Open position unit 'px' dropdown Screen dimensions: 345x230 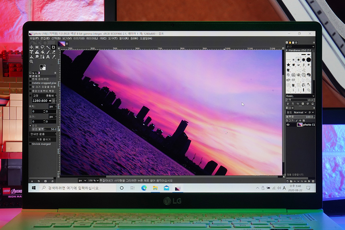53,107
